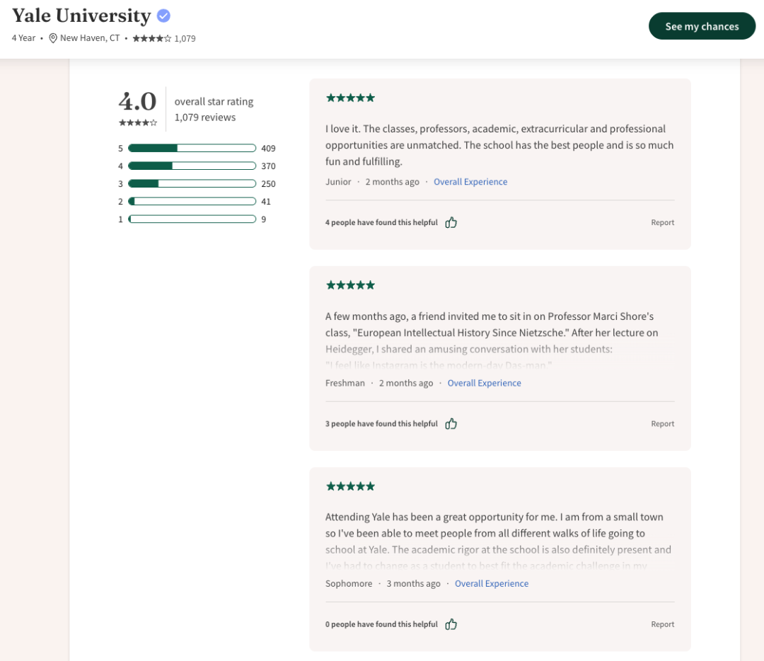Filter by the 2-star rating bar
Image resolution: width=764 pixels, height=661 pixels.
point(192,201)
